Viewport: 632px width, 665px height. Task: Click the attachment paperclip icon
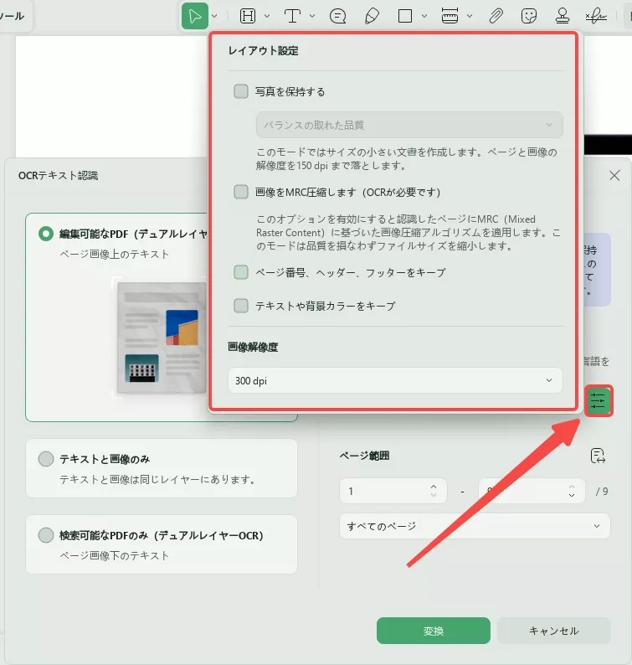pos(496,17)
